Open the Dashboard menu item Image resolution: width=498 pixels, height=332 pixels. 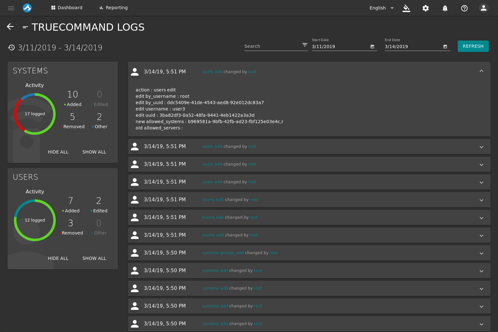point(67,8)
